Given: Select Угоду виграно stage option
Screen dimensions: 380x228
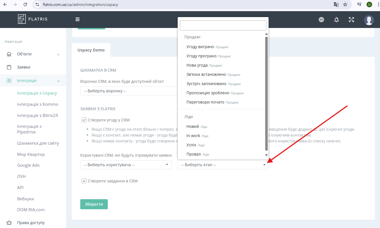Looking at the screenshot, I should pos(221,47).
